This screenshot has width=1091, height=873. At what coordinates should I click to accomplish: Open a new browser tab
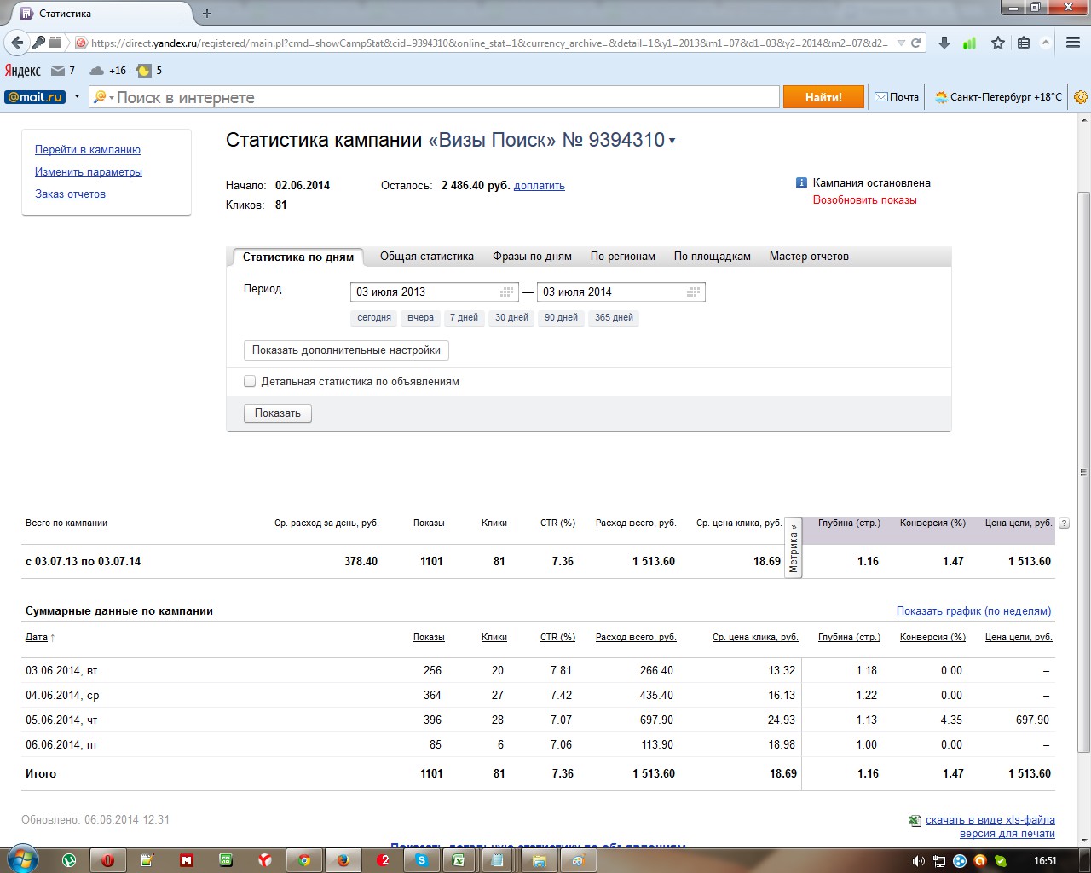pyautogui.click(x=207, y=14)
